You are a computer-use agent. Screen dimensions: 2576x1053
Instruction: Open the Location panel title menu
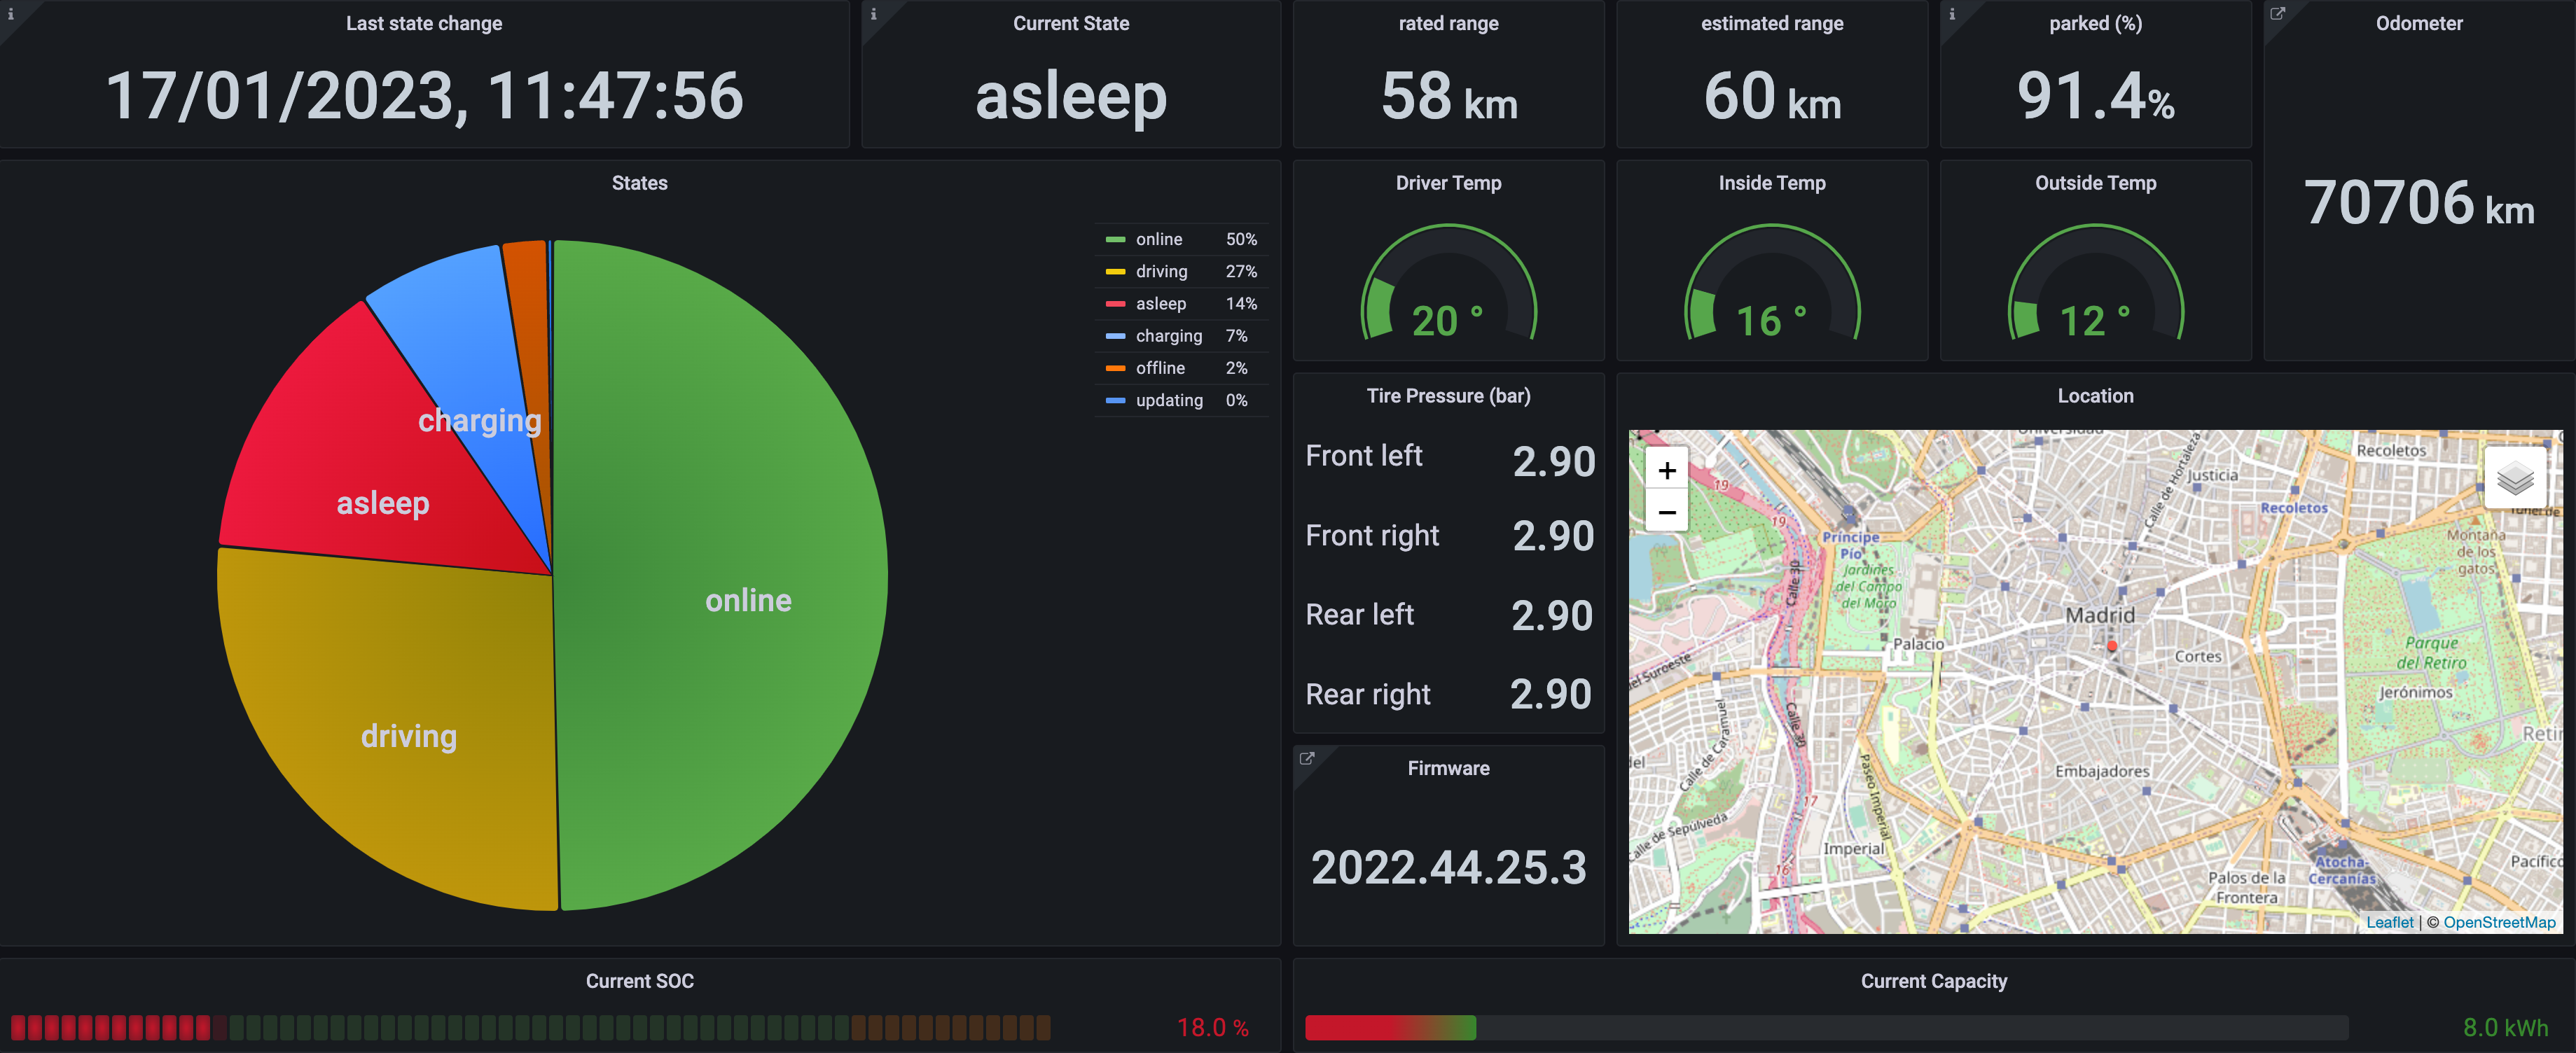pos(2095,396)
